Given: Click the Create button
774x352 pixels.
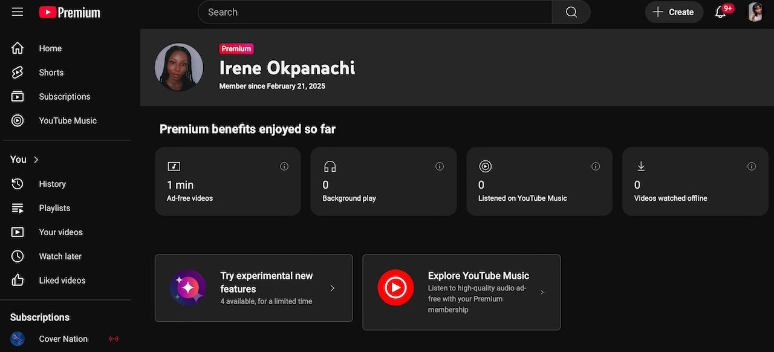Looking at the screenshot, I should [x=674, y=12].
